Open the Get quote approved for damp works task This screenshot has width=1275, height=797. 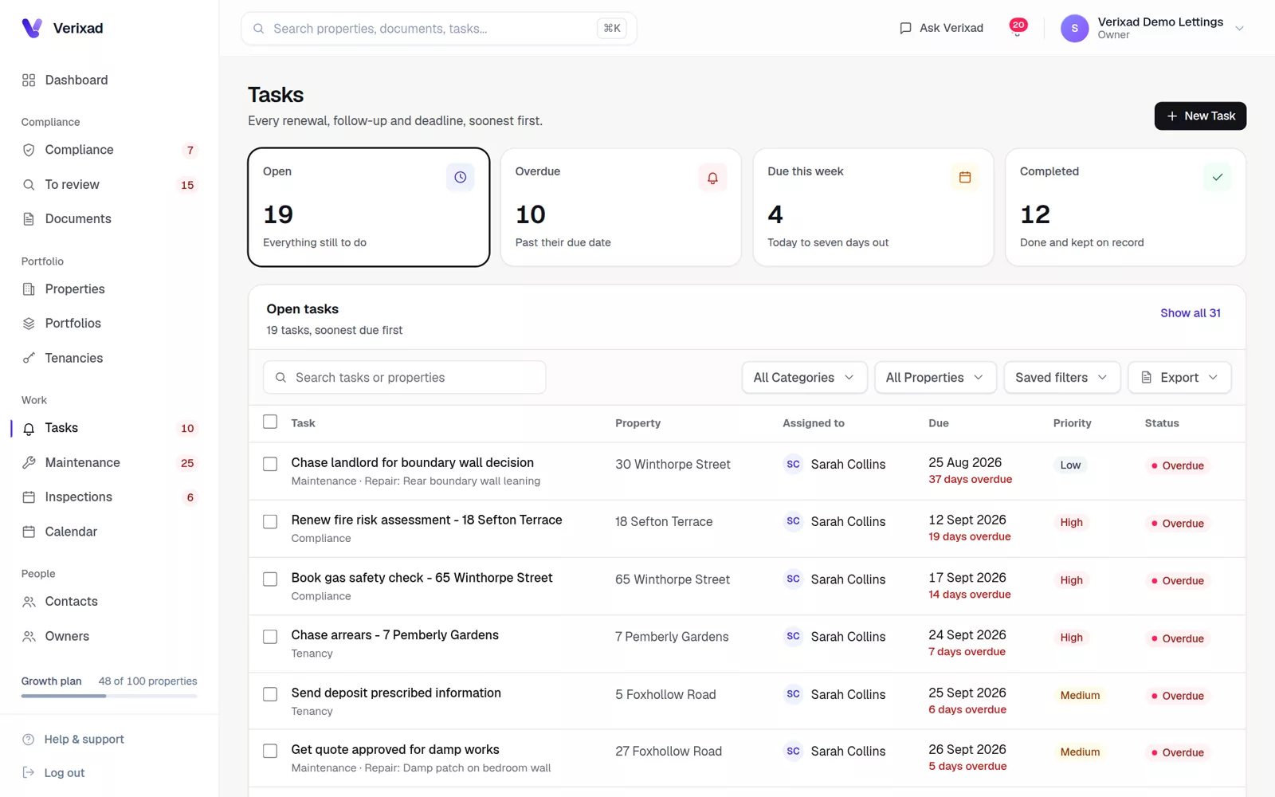click(395, 750)
